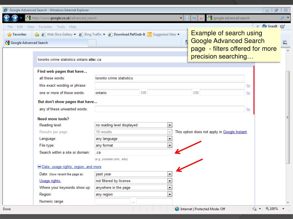Click the Favorites star button
This screenshot has height=219, width=293.
[17, 35]
